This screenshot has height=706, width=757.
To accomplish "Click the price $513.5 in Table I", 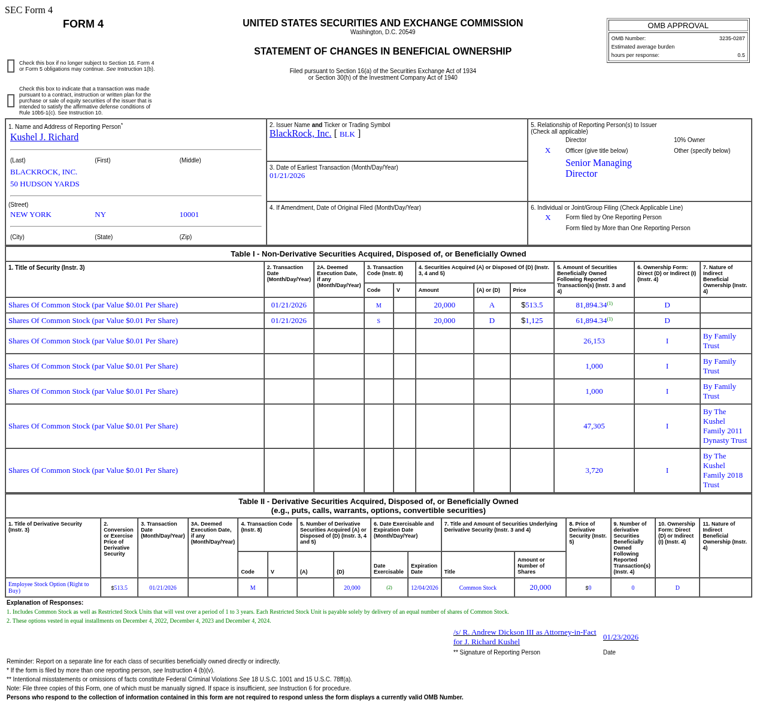I will pyautogui.click(x=532, y=305).
